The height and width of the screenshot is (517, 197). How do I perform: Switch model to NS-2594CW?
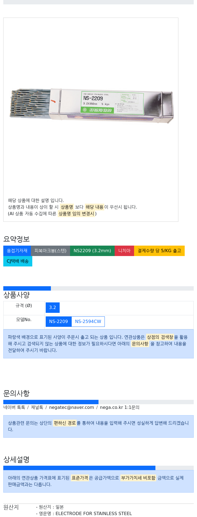(x=88, y=322)
